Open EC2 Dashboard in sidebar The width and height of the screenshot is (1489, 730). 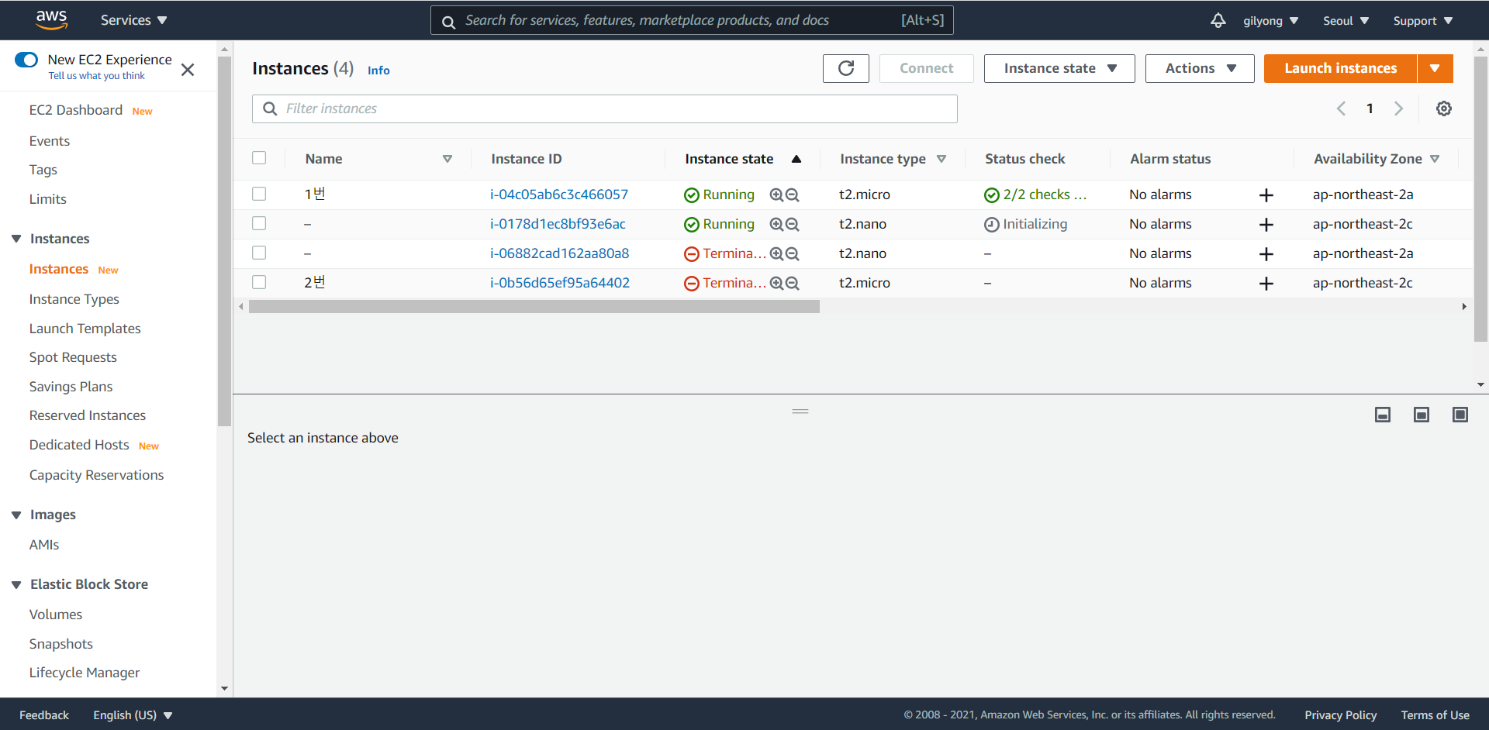[76, 110]
